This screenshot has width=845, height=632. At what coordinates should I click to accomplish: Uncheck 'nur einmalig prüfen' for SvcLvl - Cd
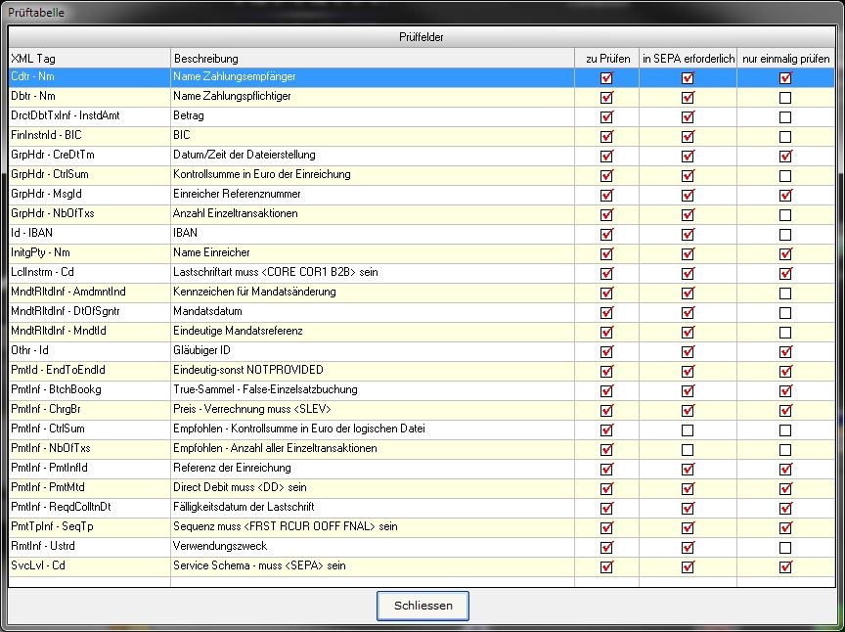[x=784, y=567]
